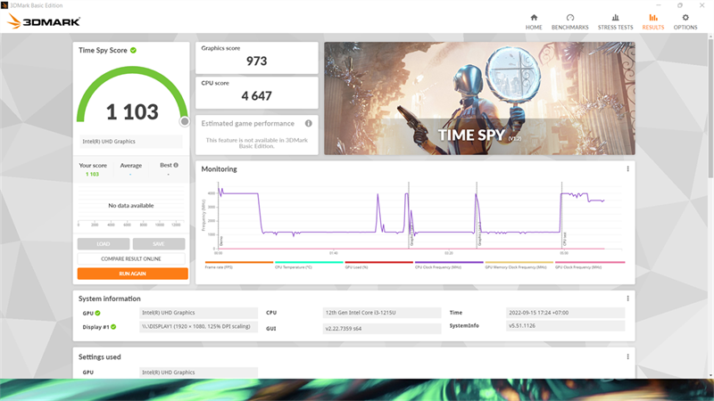
Task: Click the Your score value 1 103
Action: click(92, 174)
